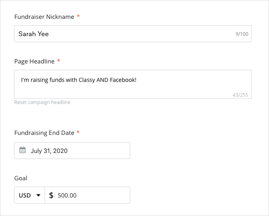
Task: Click the Reset campaign headline link
Action: click(x=42, y=102)
